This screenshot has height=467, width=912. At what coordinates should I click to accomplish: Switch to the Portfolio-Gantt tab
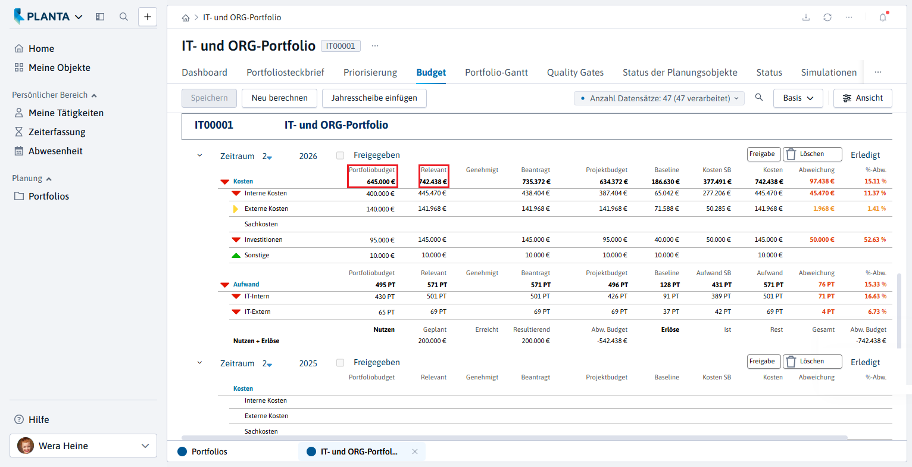click(x=496, y=73)
